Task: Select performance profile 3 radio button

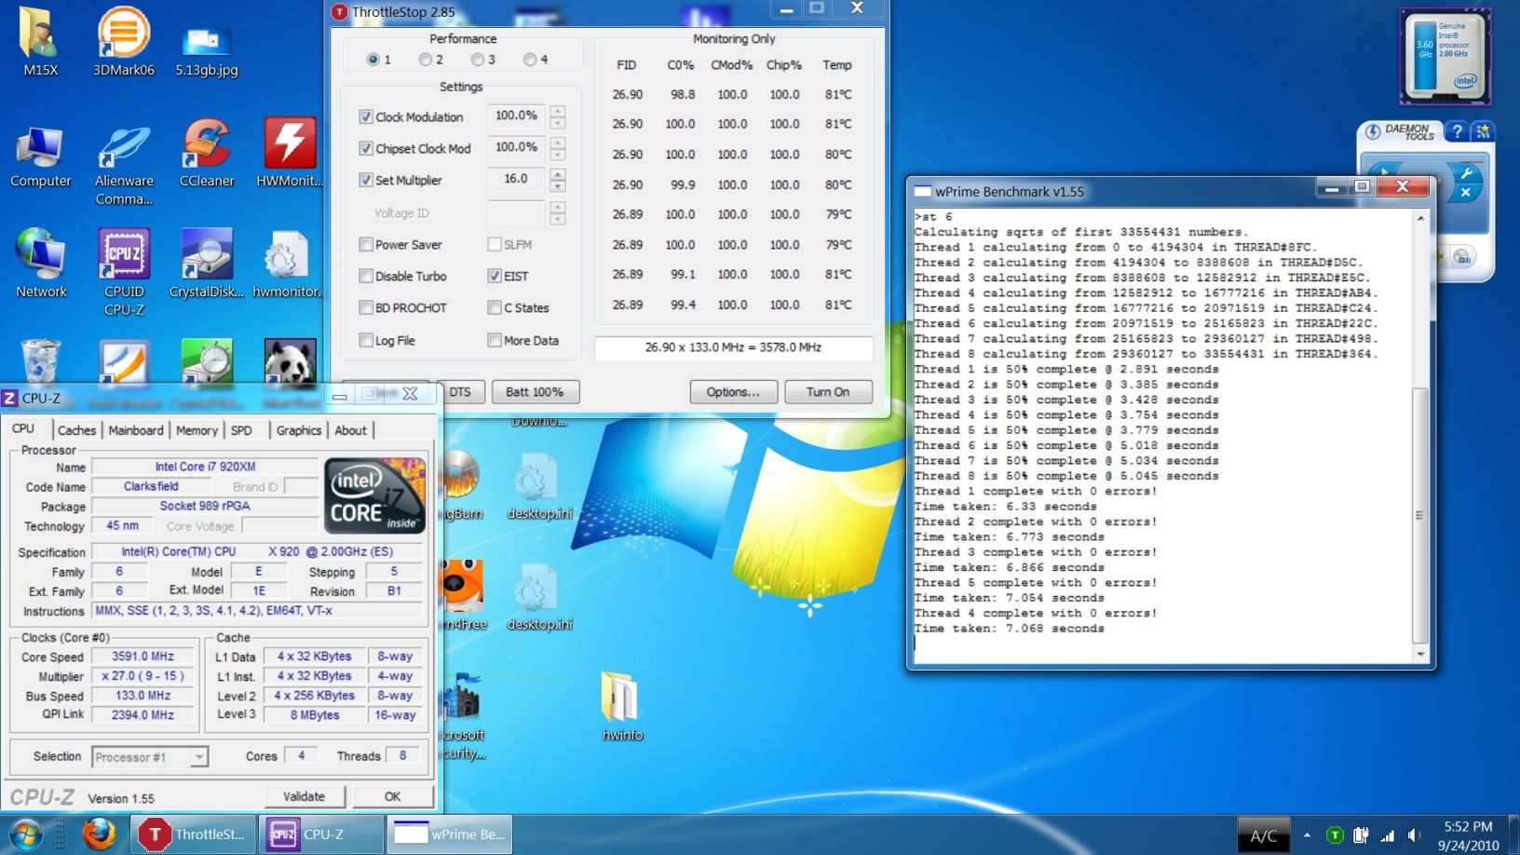Action: point(478,60)
